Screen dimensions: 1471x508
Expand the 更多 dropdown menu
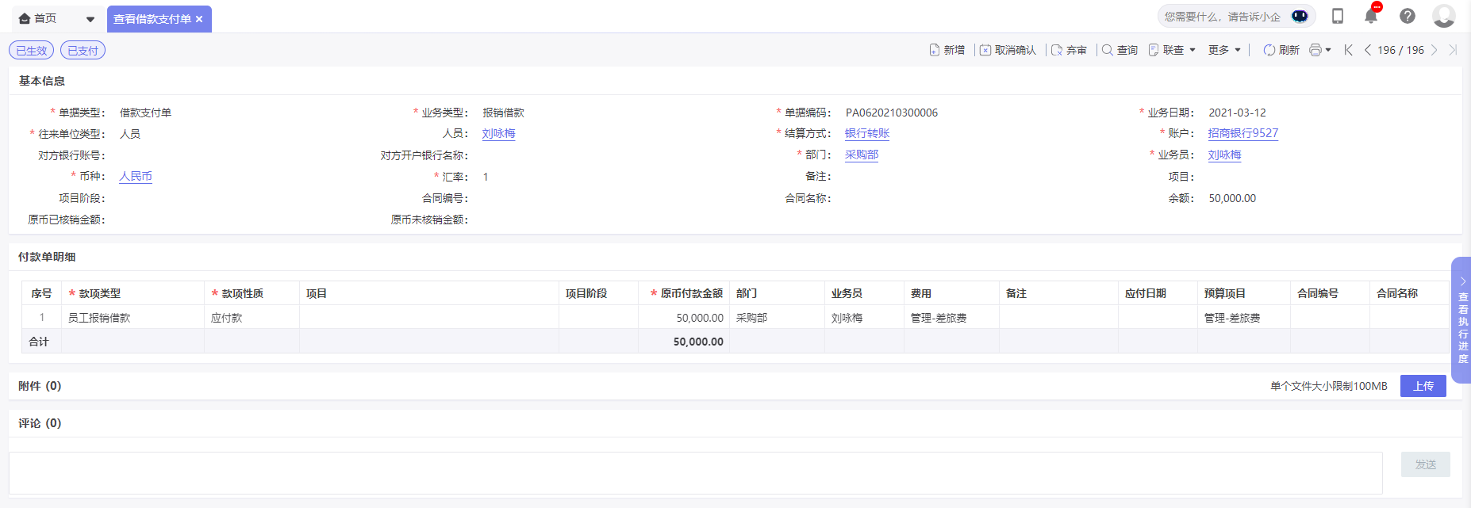pos(1224,50)
